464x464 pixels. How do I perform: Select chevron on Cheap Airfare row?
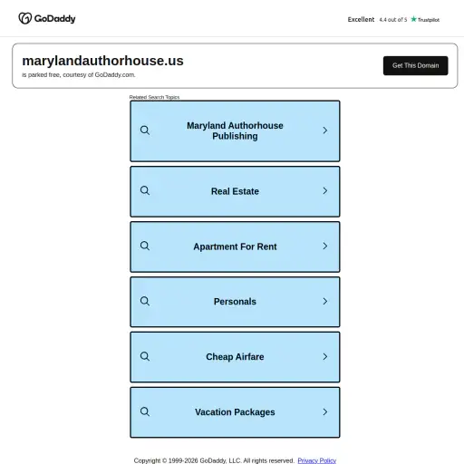pyautogui.click(x=325, y=357)
